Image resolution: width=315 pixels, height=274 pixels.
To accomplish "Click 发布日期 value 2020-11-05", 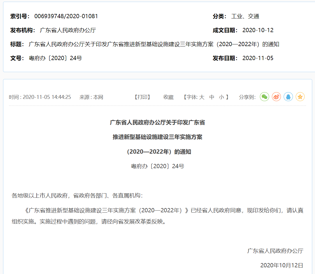I will (x=258, y=58).
